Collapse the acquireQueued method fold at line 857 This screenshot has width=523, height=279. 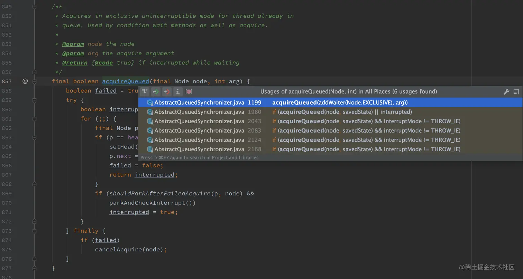pyautogui.click(x=34, y=81)
